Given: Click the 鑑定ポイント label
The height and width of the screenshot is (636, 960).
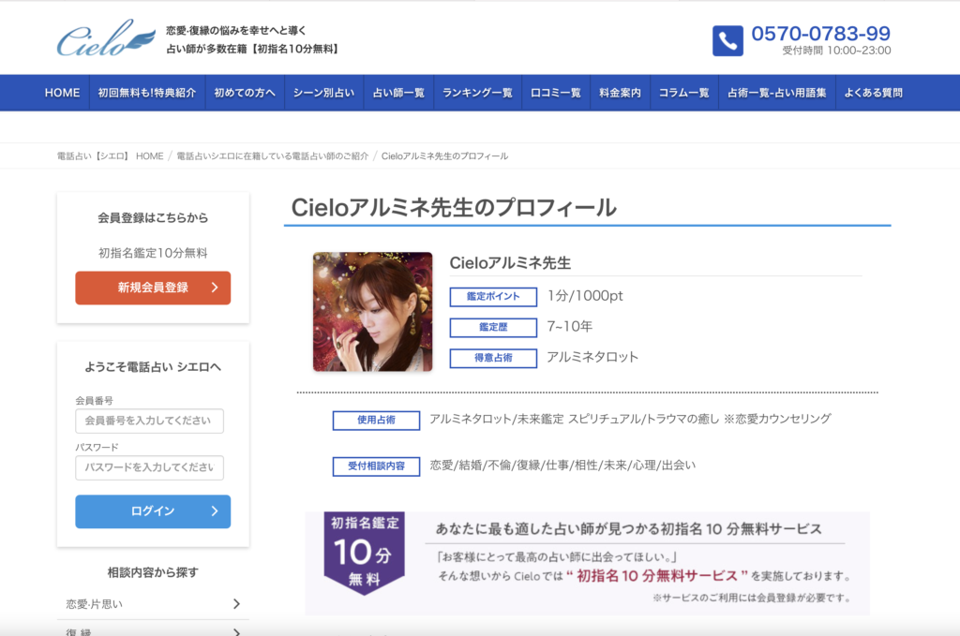Looking at the screenshot, I should (493, 297).
